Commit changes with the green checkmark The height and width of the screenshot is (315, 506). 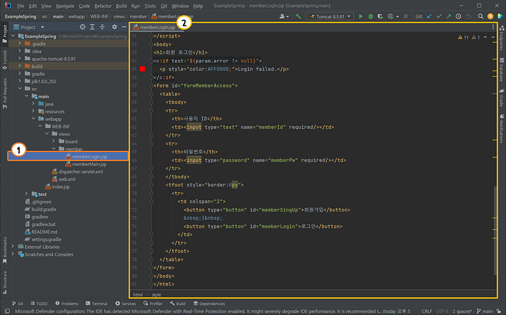pyautogui.click(x=439, y=16)
